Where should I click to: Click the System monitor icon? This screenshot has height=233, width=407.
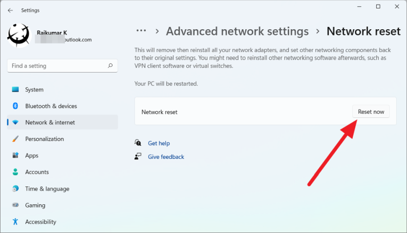click(15, 90)
